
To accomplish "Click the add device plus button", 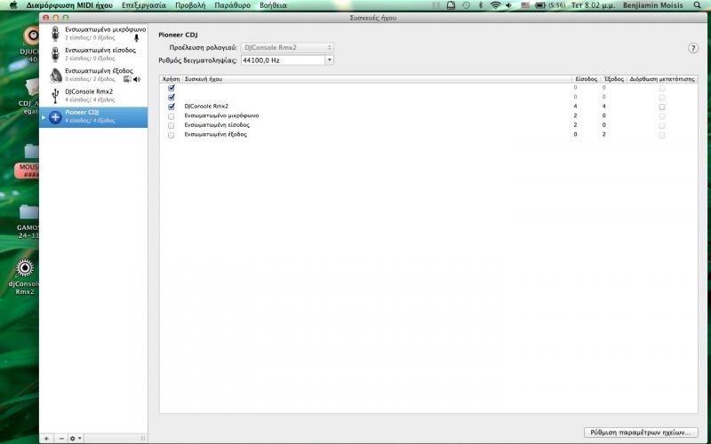I will (x=47, y=439).
